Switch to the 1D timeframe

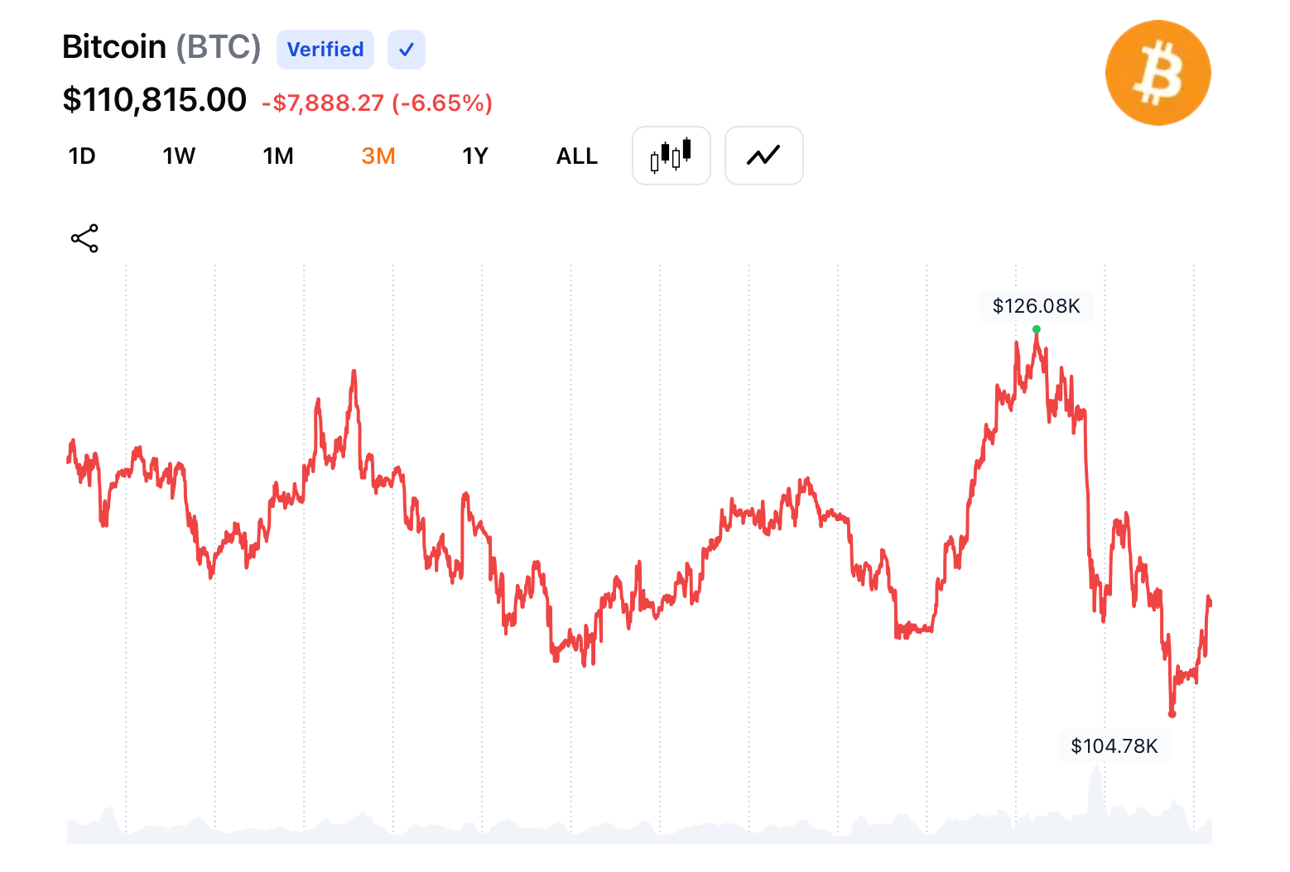(x=82, y=156)
